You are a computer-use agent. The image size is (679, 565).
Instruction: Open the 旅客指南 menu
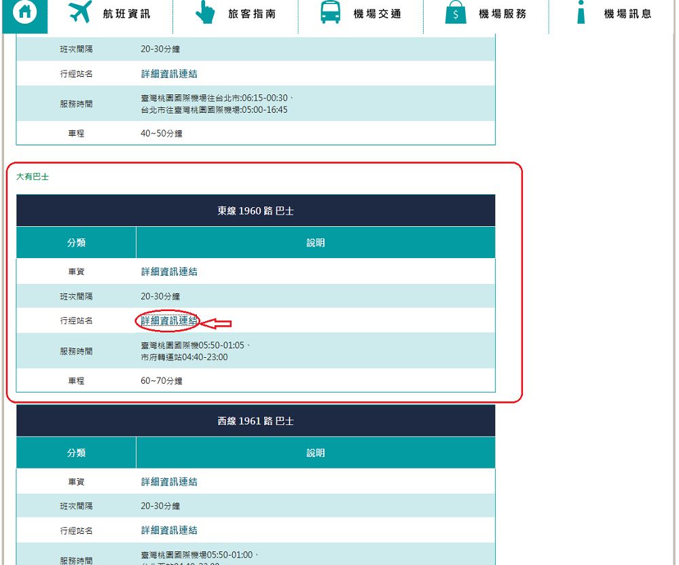point(252,14)
